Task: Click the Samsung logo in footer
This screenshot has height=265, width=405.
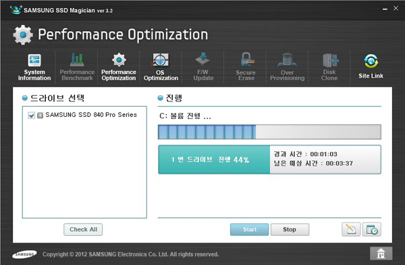Action: [24, 254]
